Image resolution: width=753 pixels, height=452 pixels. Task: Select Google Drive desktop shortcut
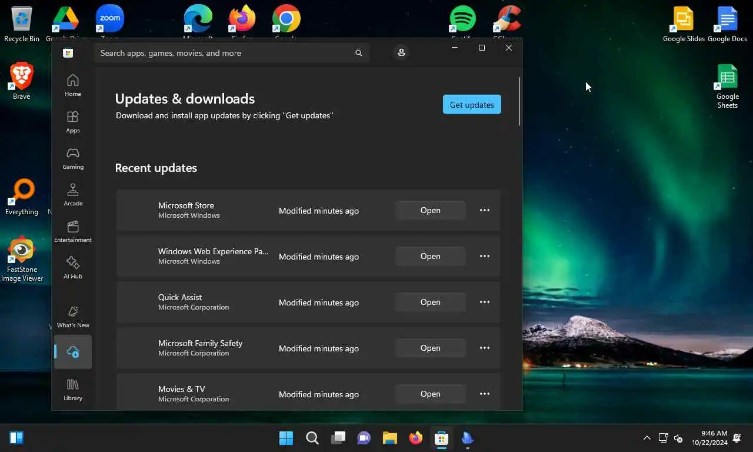click(x=66, y=21)
